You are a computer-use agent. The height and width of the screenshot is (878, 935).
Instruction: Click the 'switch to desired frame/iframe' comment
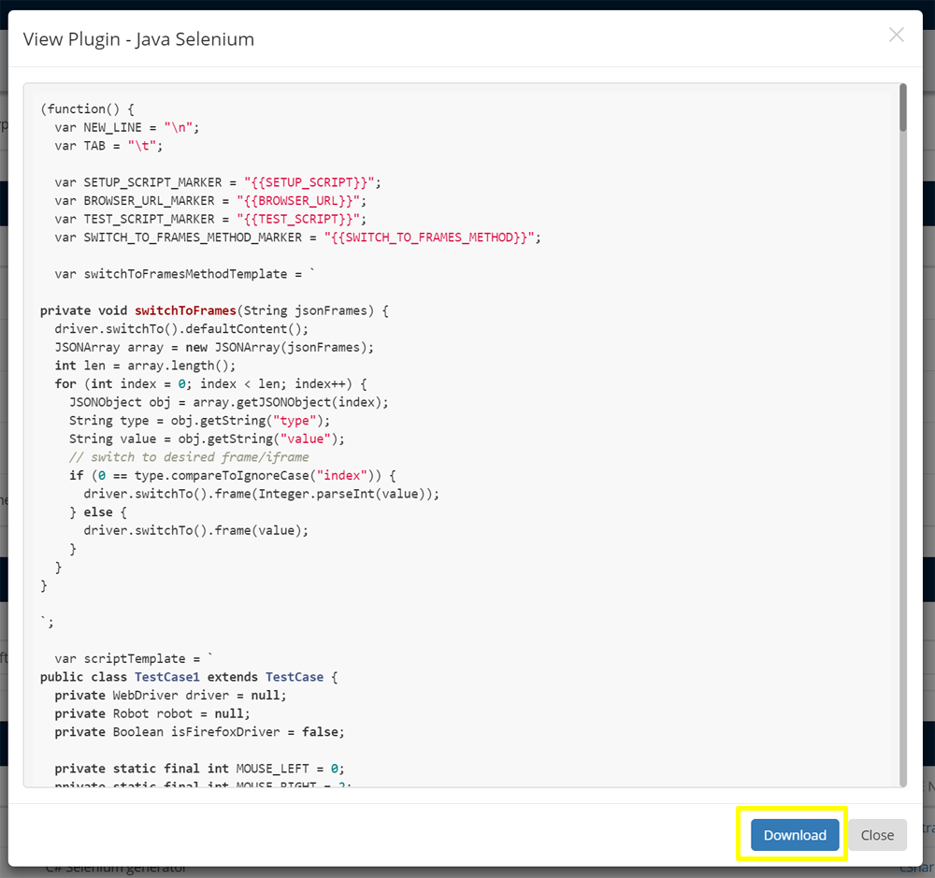tap(188, 457)
